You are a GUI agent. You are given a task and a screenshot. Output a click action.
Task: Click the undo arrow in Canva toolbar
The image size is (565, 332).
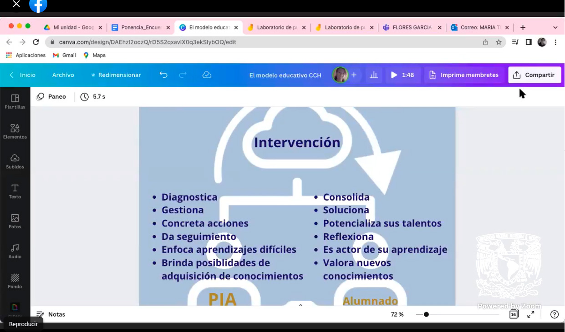click(x=163, y=75)
